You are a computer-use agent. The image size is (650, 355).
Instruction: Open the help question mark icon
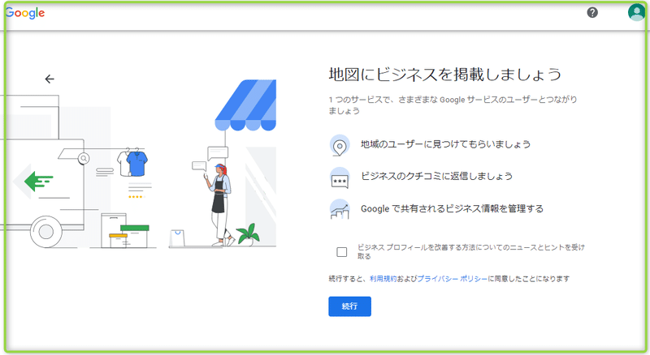click(592, 13)
